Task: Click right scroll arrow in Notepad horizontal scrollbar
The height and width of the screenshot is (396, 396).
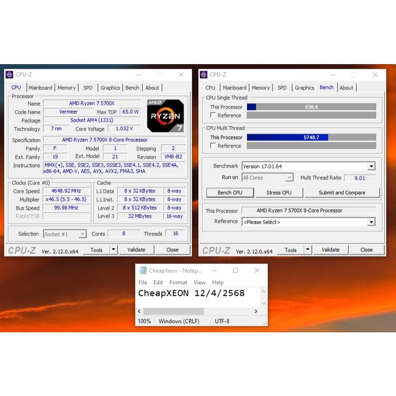Action: pyautogui.click(x=256, y=311)
